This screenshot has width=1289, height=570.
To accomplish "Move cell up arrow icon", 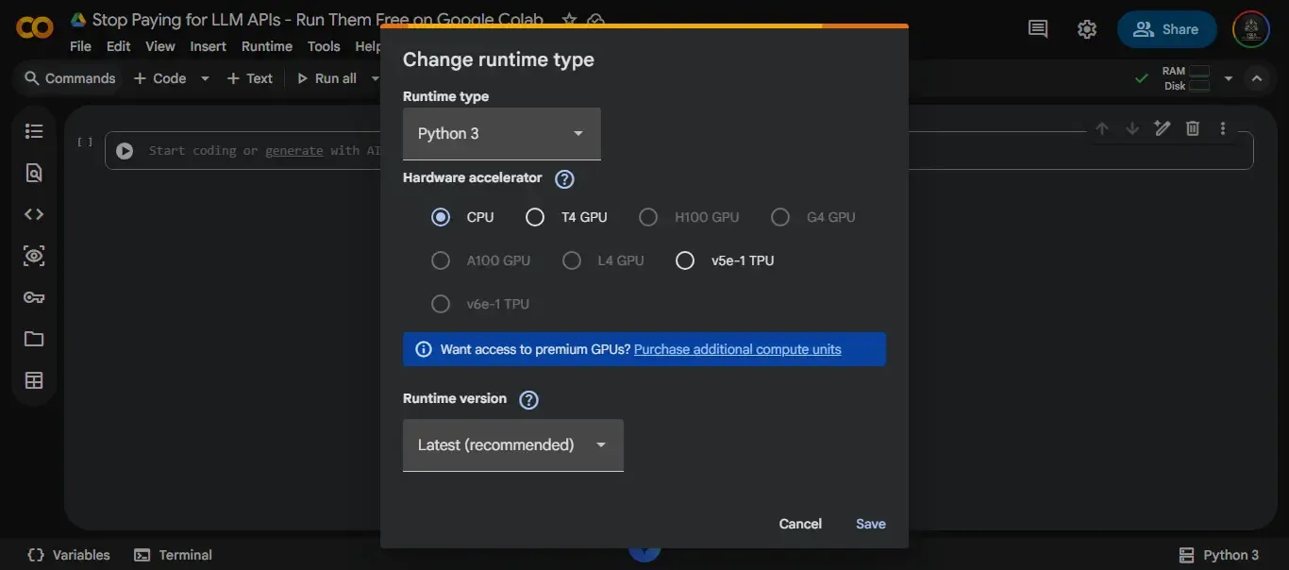I will (1102, 128).
